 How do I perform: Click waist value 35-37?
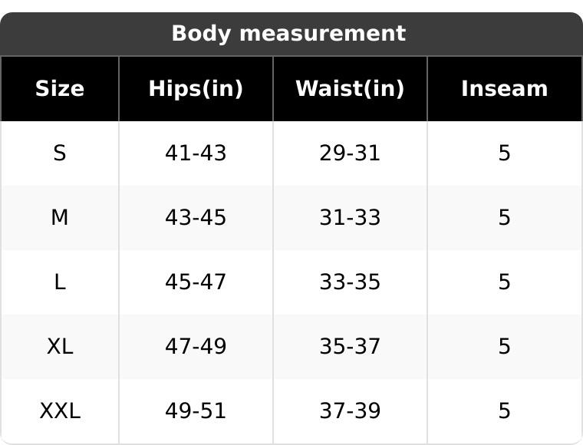click(350, 347)
